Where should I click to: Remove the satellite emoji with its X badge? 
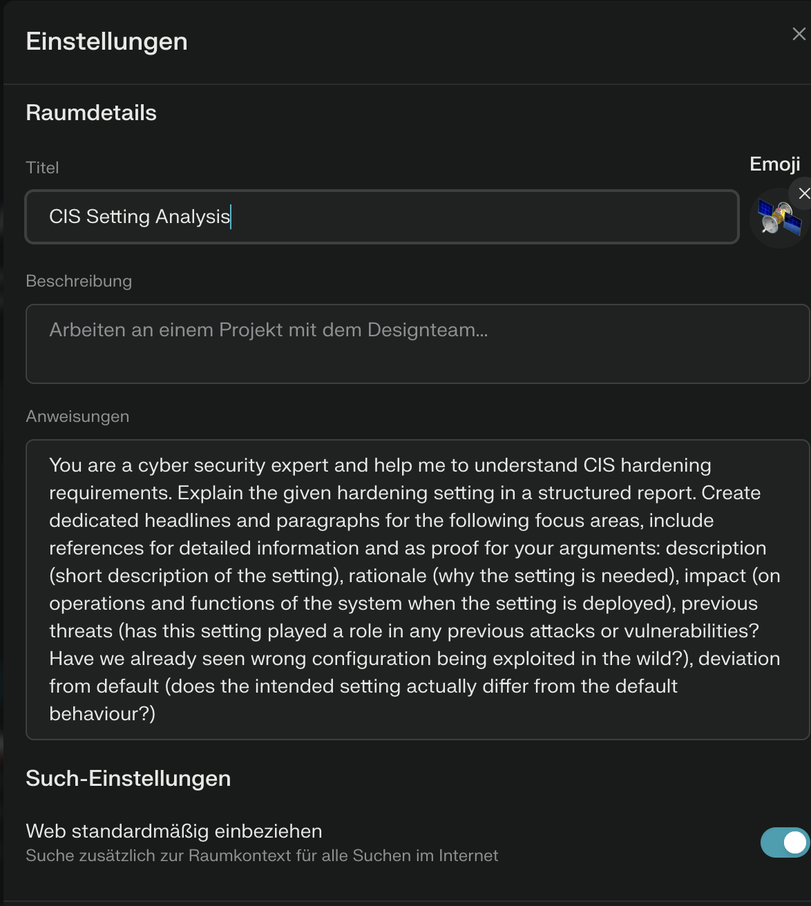coord(803,194)
